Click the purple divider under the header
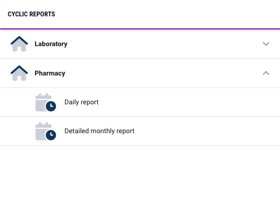The height and width of the screenshot is (200, 280). click(x=140, y=28)
